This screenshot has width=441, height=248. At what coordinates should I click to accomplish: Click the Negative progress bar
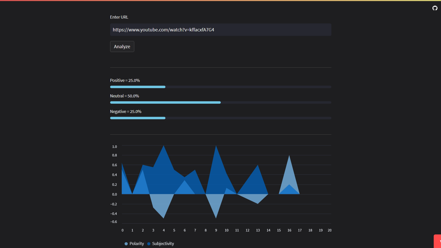220,118
